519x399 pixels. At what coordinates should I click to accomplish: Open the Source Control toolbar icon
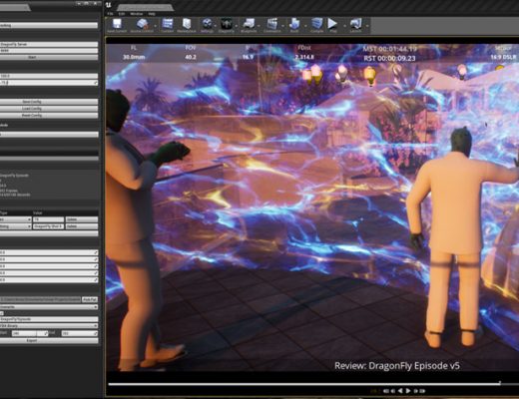click(142, 25)
